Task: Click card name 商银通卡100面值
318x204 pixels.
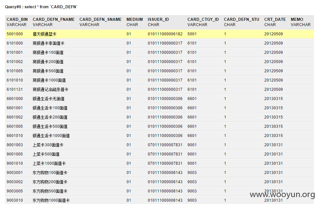Action: point(48,52)
